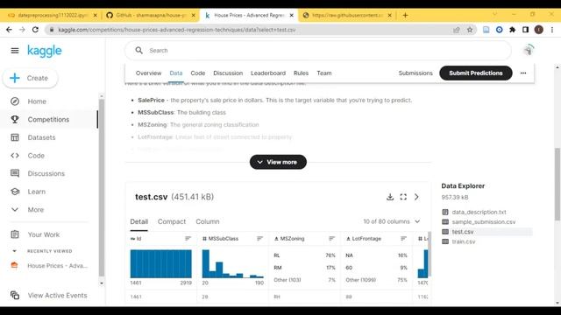
Task: Sort the MSSubClass column
Action: [x=259, y=239]
